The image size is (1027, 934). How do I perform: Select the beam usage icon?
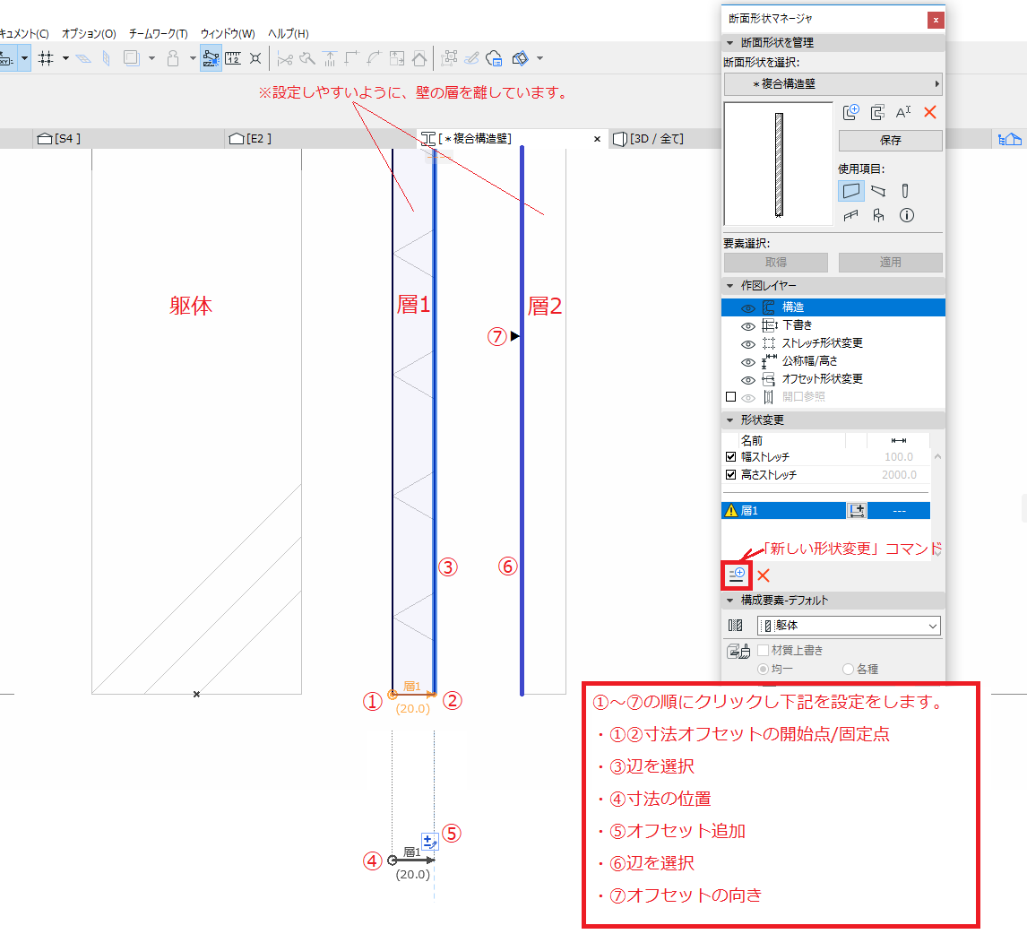point(878,190)
